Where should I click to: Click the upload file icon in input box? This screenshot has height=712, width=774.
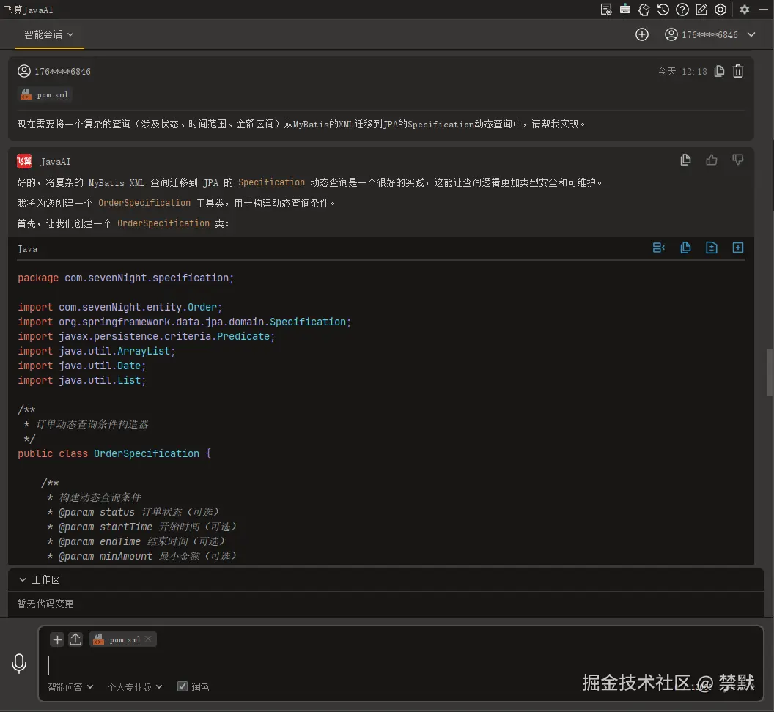(75, 639)
